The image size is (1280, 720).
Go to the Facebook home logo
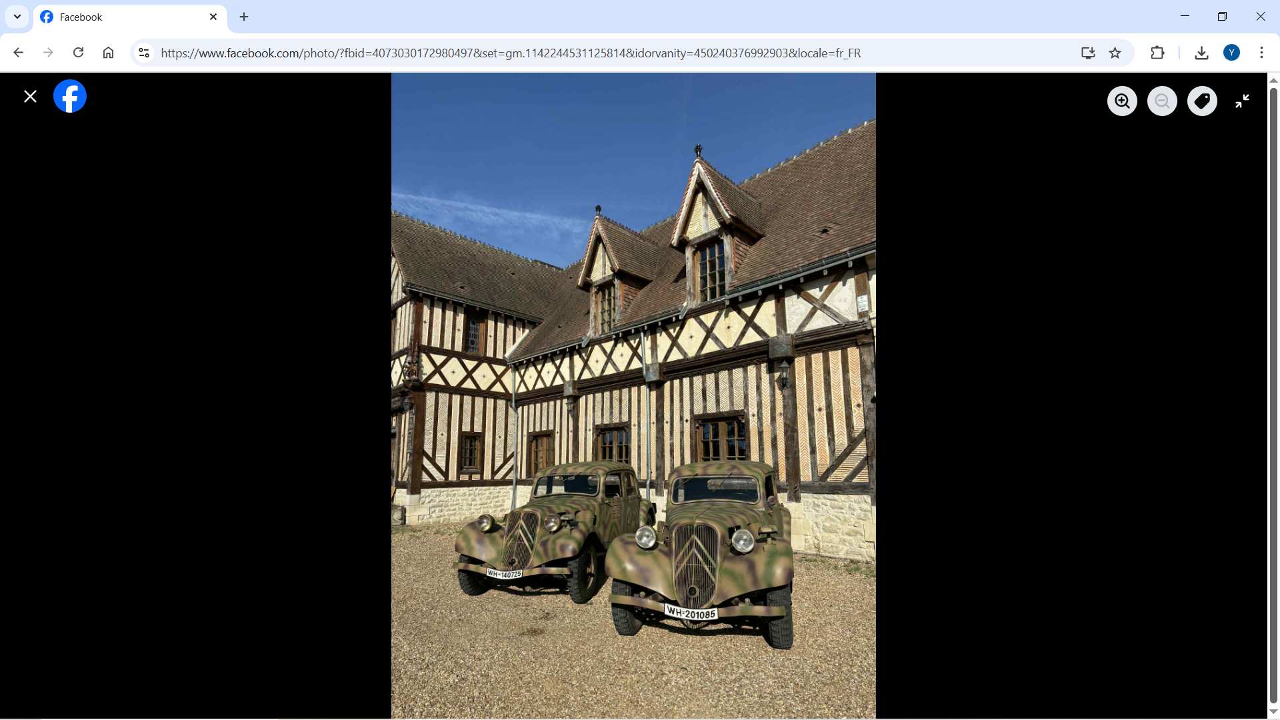(x=70, y=97)
